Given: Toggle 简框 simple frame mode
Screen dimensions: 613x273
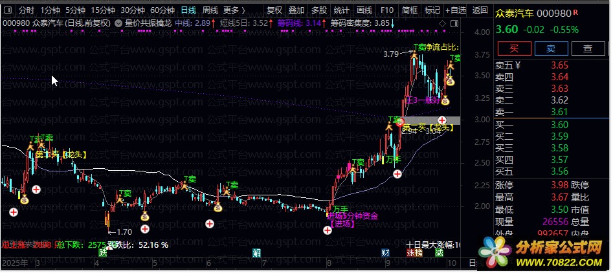Looking at the screenshot, I should click(410, 10).
